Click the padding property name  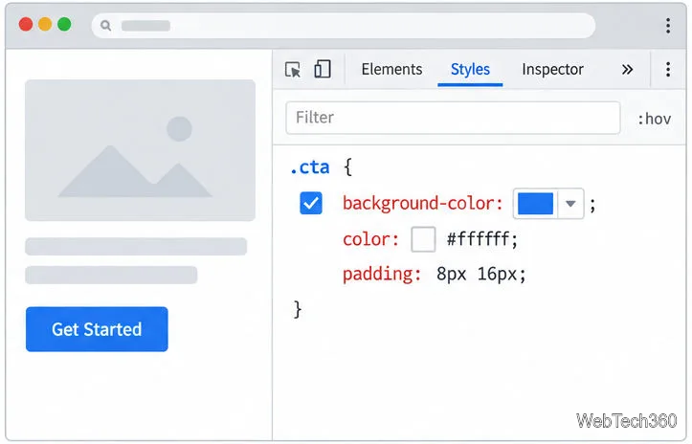tap(382, 274)
